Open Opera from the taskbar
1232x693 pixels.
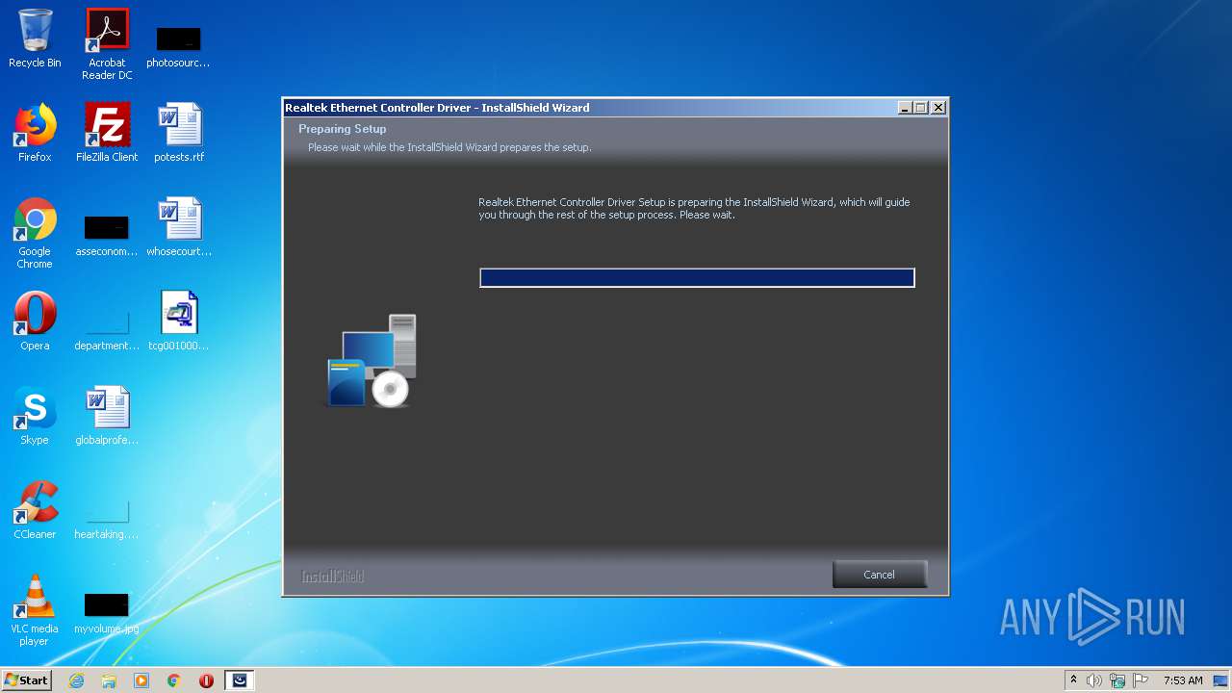[206, 680]
